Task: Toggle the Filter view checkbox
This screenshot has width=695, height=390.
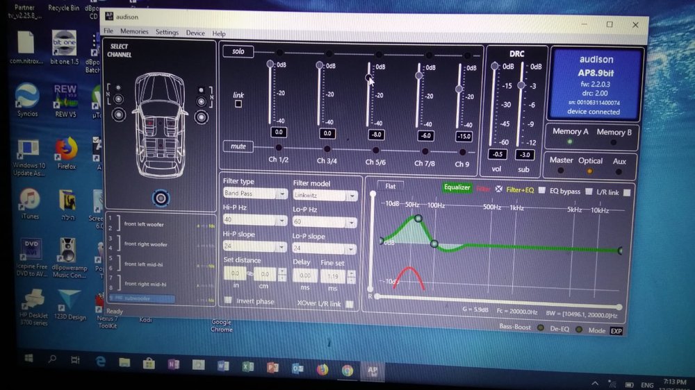Action: click(x=498, y=189)
